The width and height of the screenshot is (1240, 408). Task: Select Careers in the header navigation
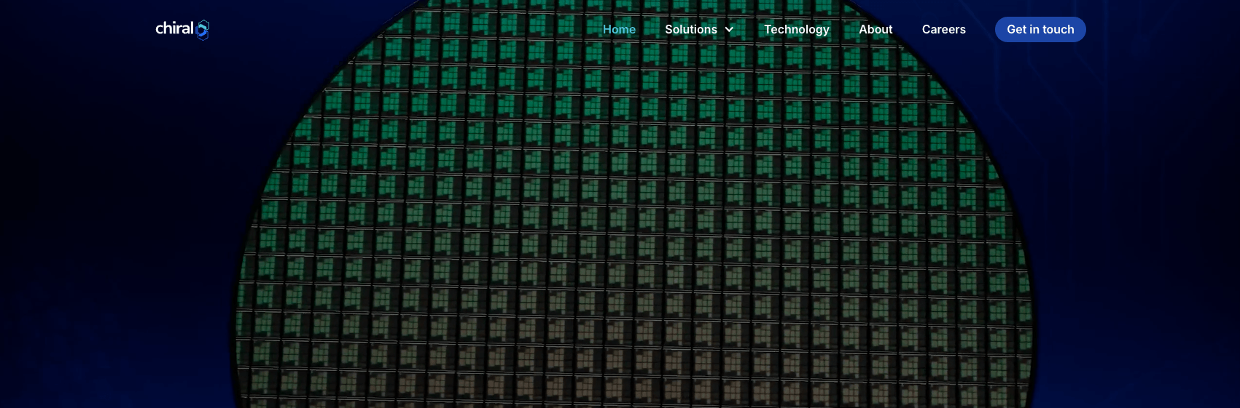(x=943, y=29)
